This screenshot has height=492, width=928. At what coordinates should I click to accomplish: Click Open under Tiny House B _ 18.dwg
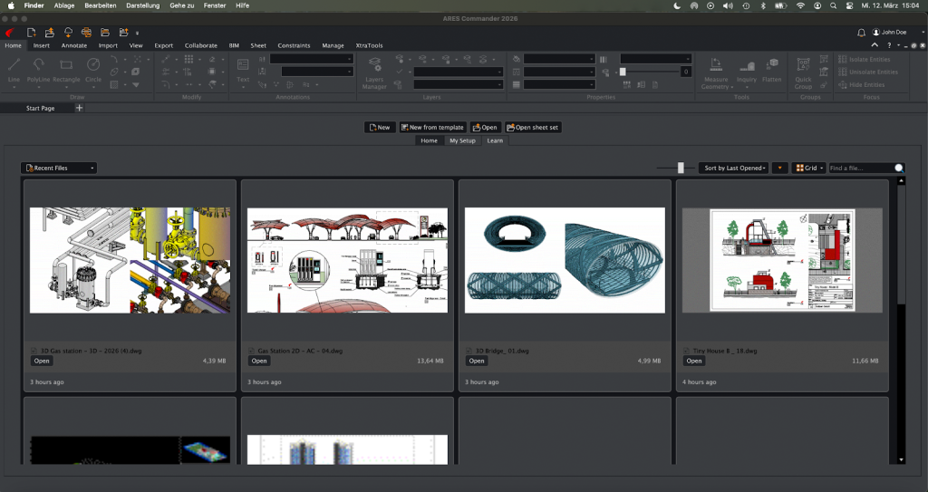point(694,362)
